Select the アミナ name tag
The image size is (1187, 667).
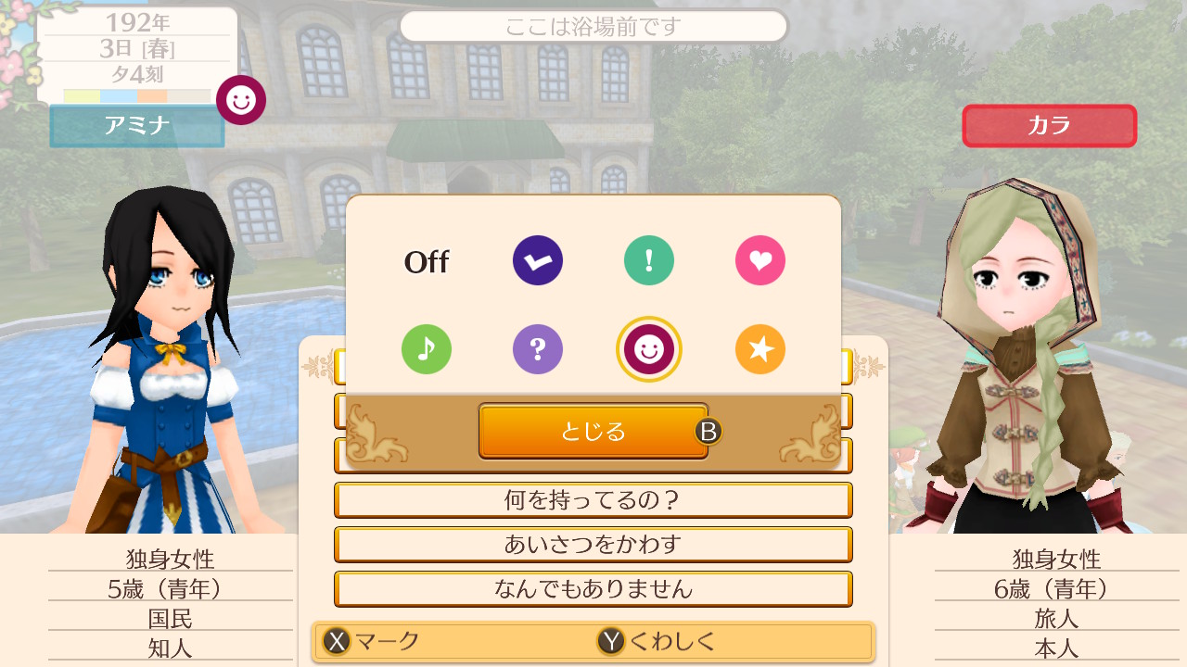[x=137, y=126]
